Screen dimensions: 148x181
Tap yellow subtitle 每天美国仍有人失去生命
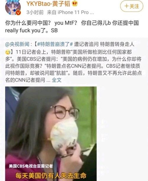(x=51, y=176)
